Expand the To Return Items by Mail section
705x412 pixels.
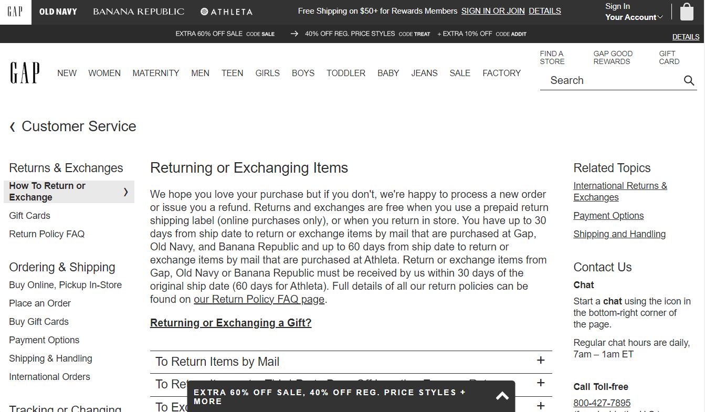coord(351,362)
